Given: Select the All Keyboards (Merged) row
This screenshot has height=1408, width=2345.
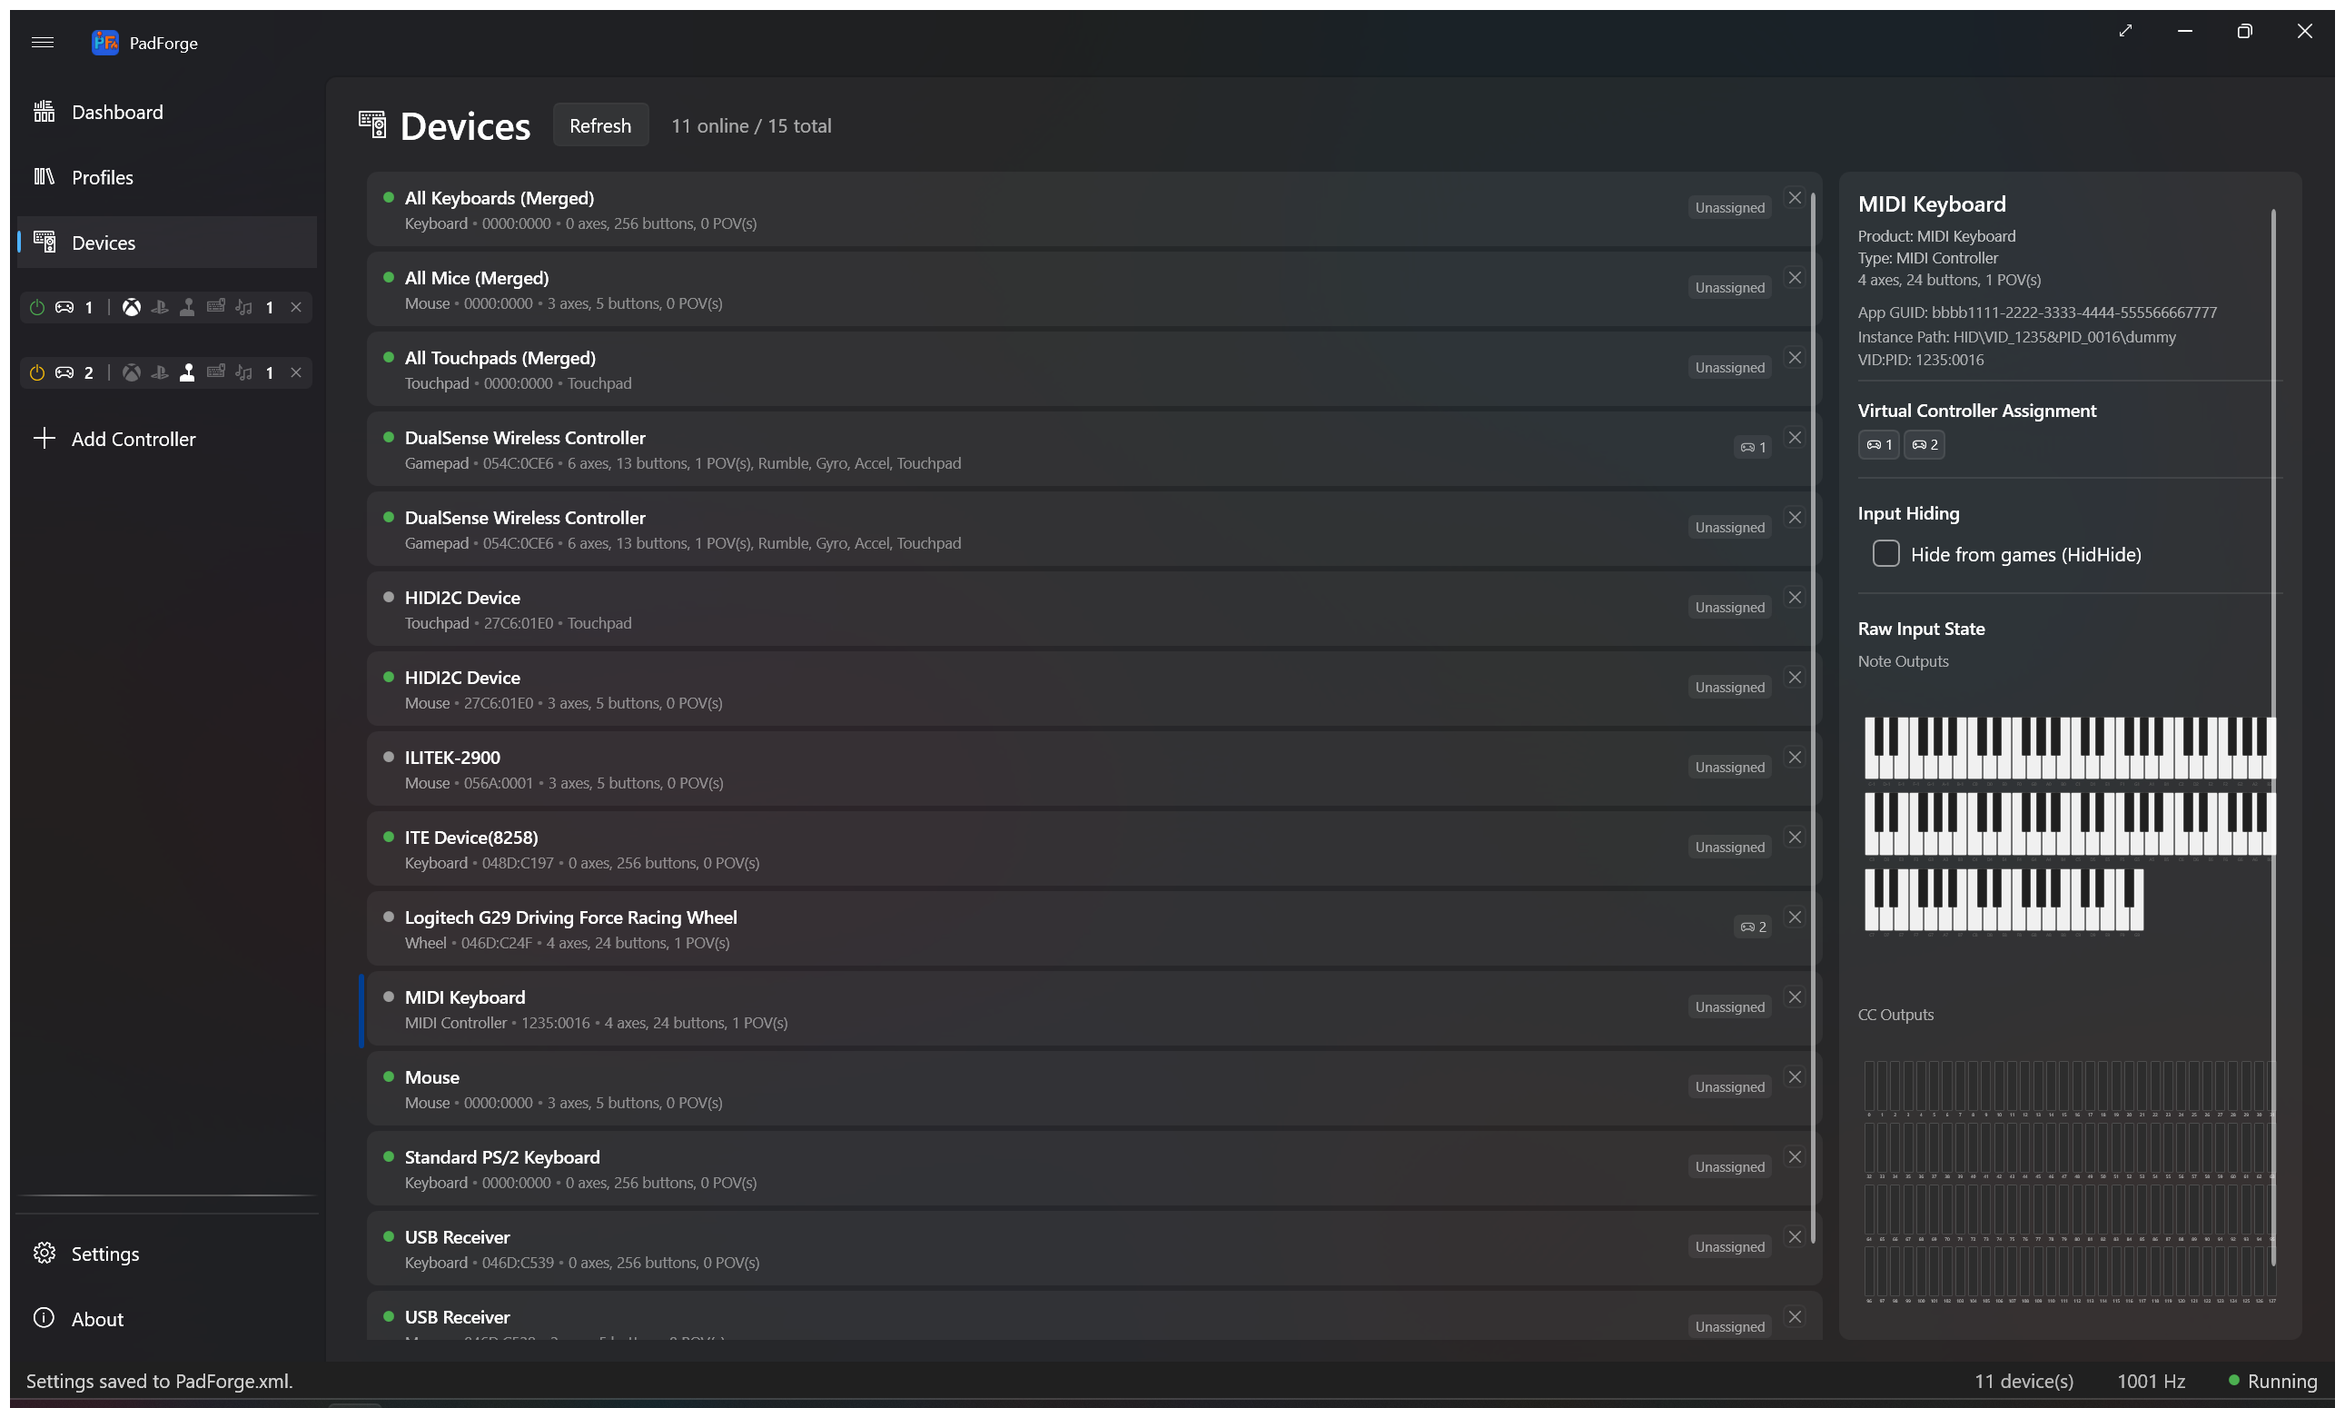Looking at the screenshot, I should [1093, 211].
